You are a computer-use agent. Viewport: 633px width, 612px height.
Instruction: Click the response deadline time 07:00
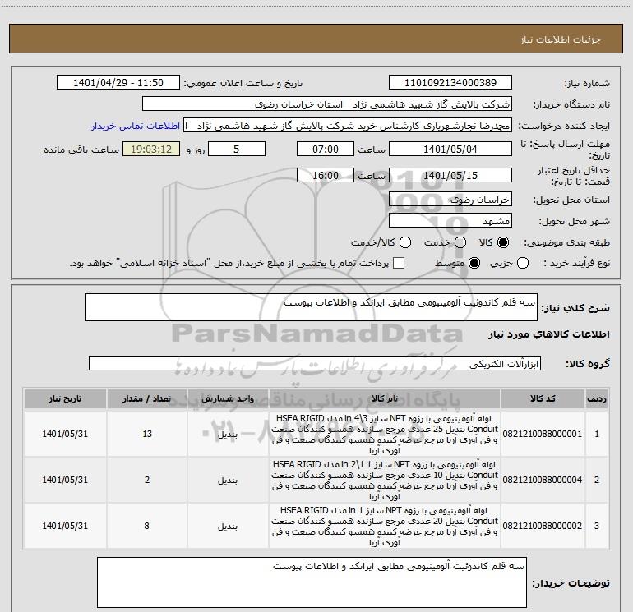click(x=326, y=149)
